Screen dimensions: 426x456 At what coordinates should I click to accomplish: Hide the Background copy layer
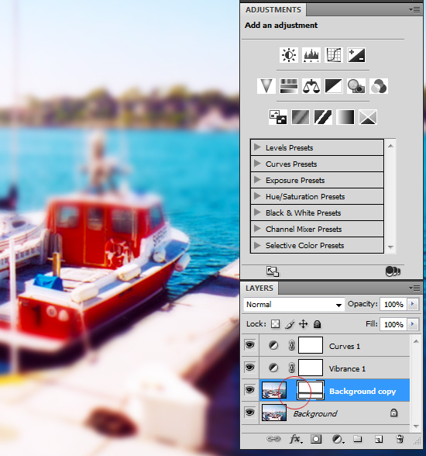tap(249, 390)
